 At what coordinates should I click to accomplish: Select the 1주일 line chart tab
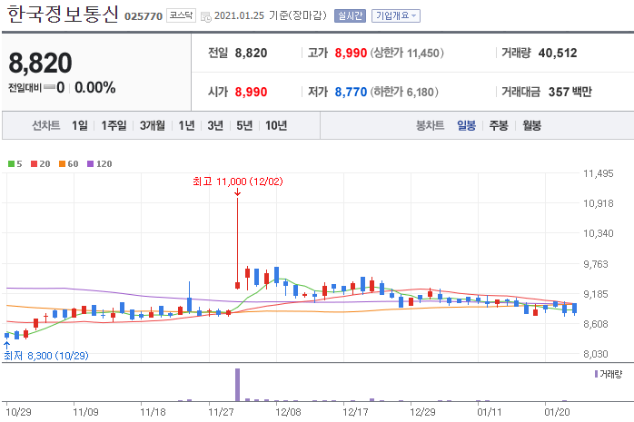click(114, 125)
